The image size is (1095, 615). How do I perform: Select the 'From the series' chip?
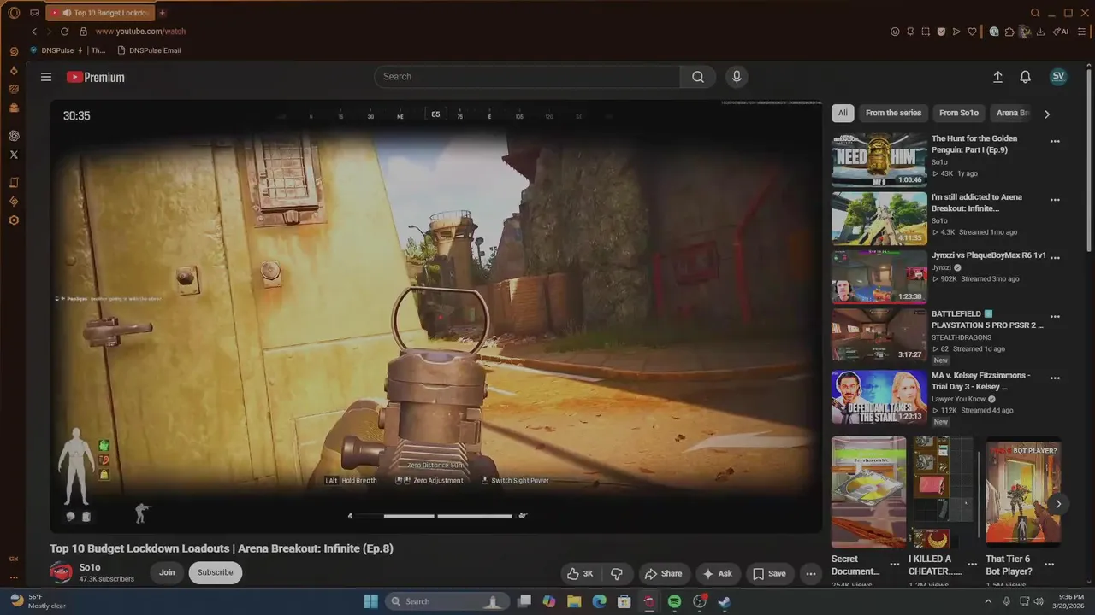(x=893, y=113)
